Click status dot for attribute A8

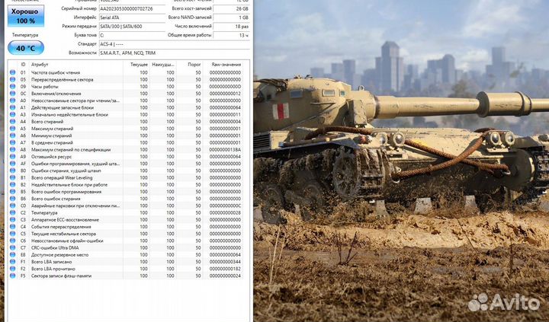tap(13, 149)
